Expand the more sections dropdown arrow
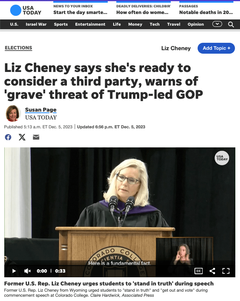Viewport: 240px width, 301px height. [x=217, y=24]
